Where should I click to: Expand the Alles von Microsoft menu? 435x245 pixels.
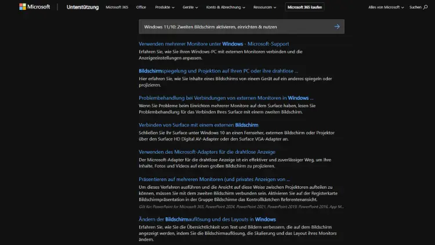386,7
